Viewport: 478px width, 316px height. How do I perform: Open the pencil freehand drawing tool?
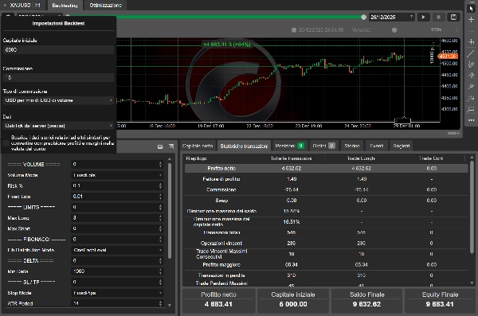coord(471,64)
